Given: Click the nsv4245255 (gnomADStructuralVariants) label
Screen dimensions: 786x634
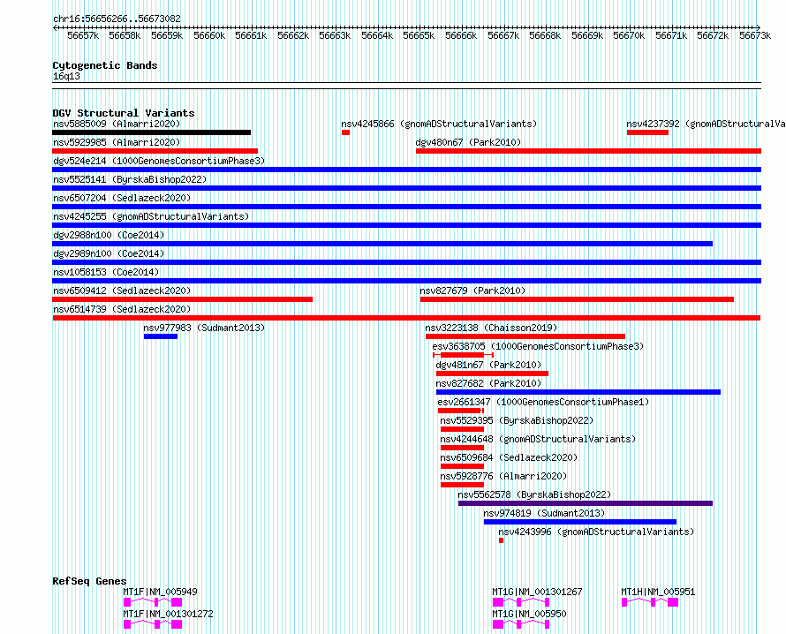Looking at the screenshot, I should click(x=151, y=216).
